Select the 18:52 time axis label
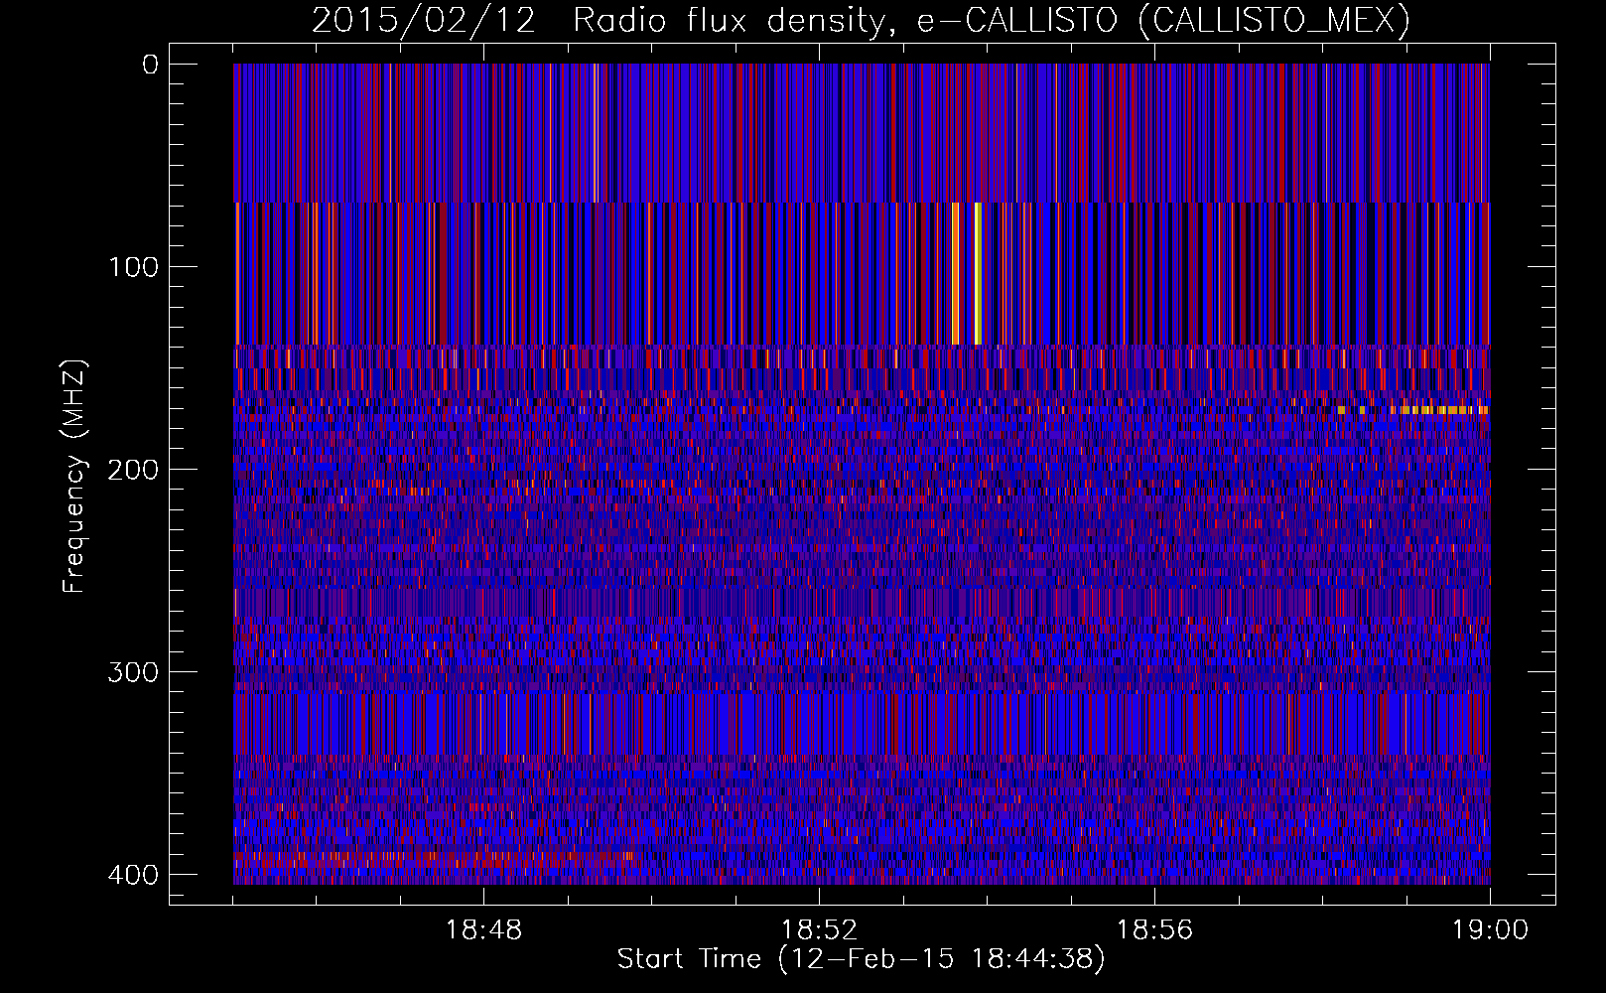This screenshot has width=1606, height=993. (x=819, y=930)
